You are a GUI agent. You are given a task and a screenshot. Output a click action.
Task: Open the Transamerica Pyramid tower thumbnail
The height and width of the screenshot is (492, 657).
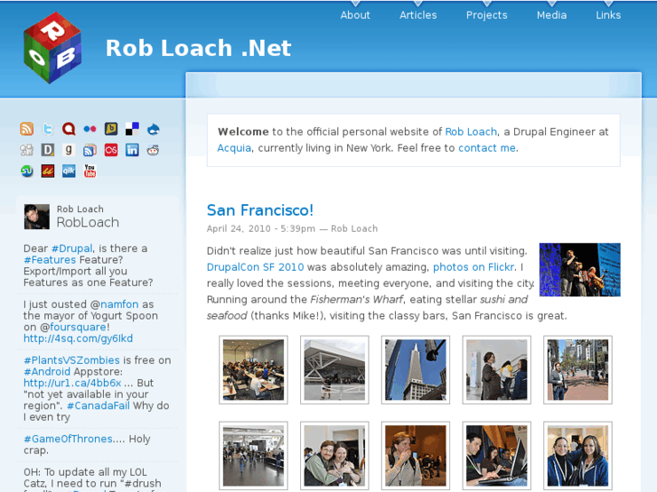pos(415,370)
